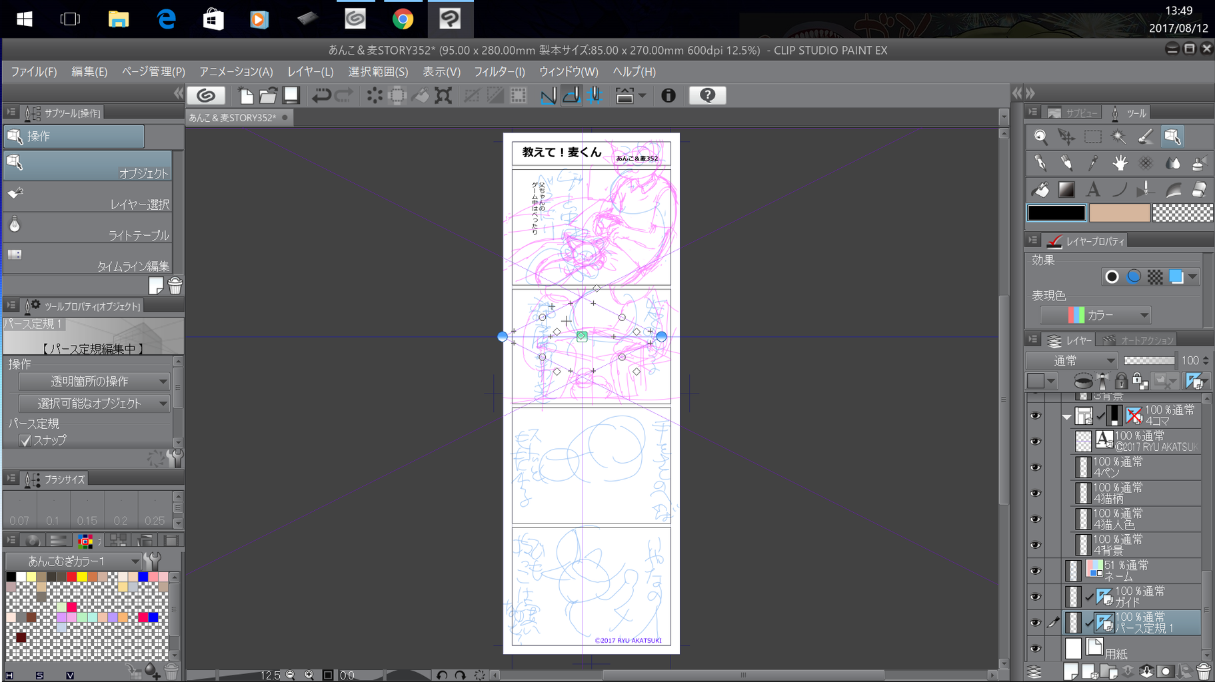
Task: Select the black main color swatch
Action: (x=1056, y=212)
